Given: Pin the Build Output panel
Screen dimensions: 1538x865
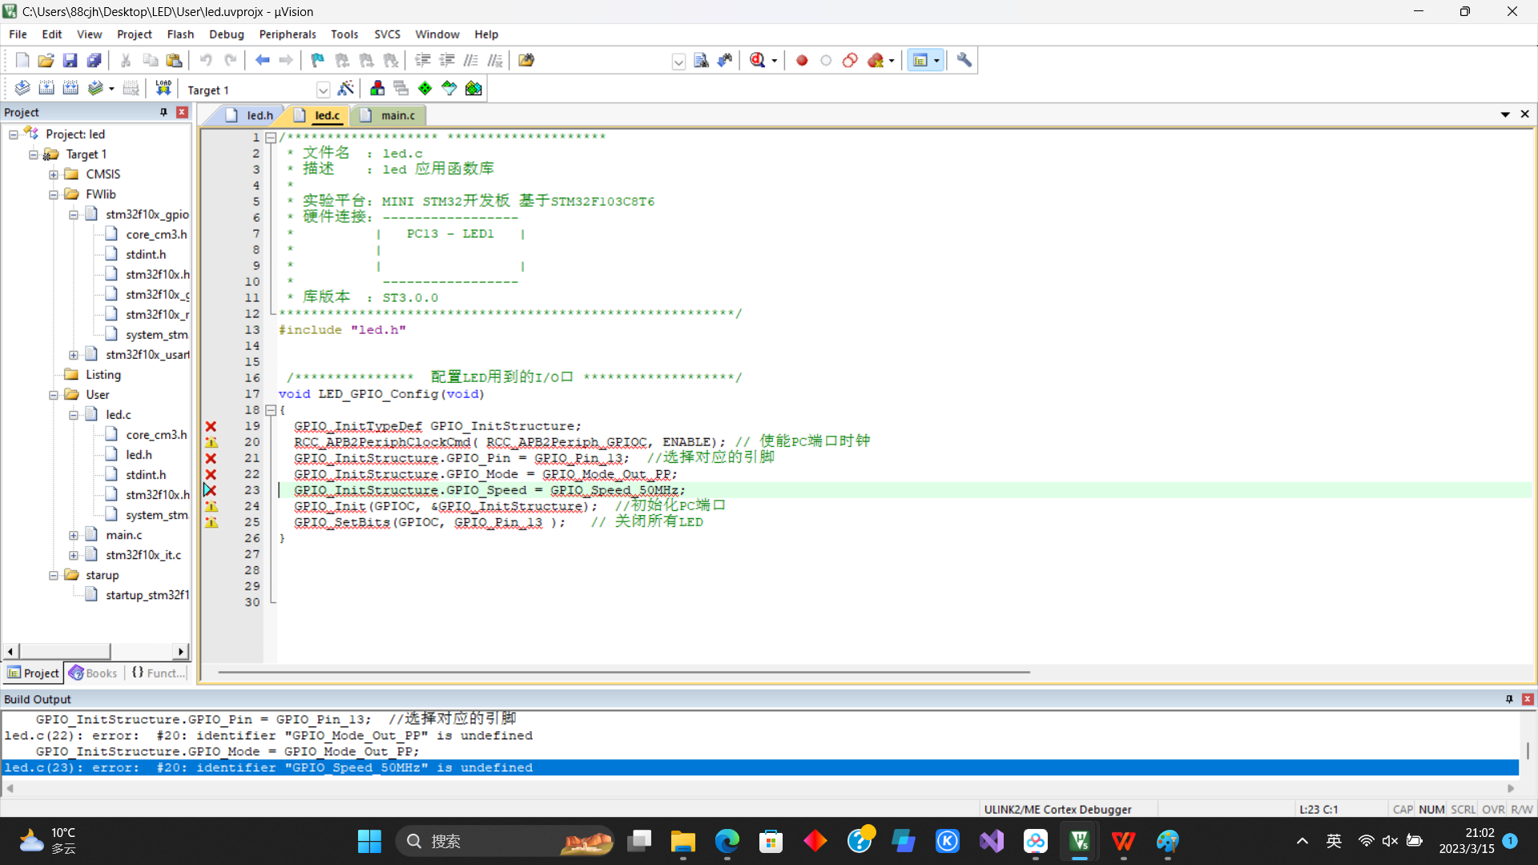Looking at the screenshot, I should pyautogui.click(x=1509, y=699).
